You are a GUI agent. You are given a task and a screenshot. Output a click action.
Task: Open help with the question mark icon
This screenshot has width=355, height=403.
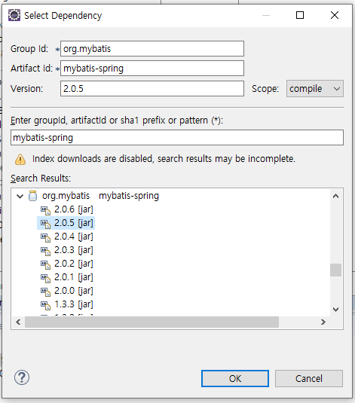[22, 377]
